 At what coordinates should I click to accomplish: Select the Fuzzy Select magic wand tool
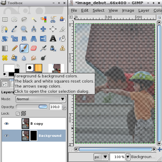34,19
